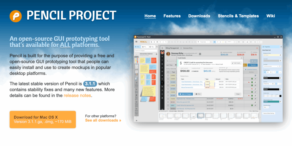Check the REVERSAL row checkbox

click(168, 109)
